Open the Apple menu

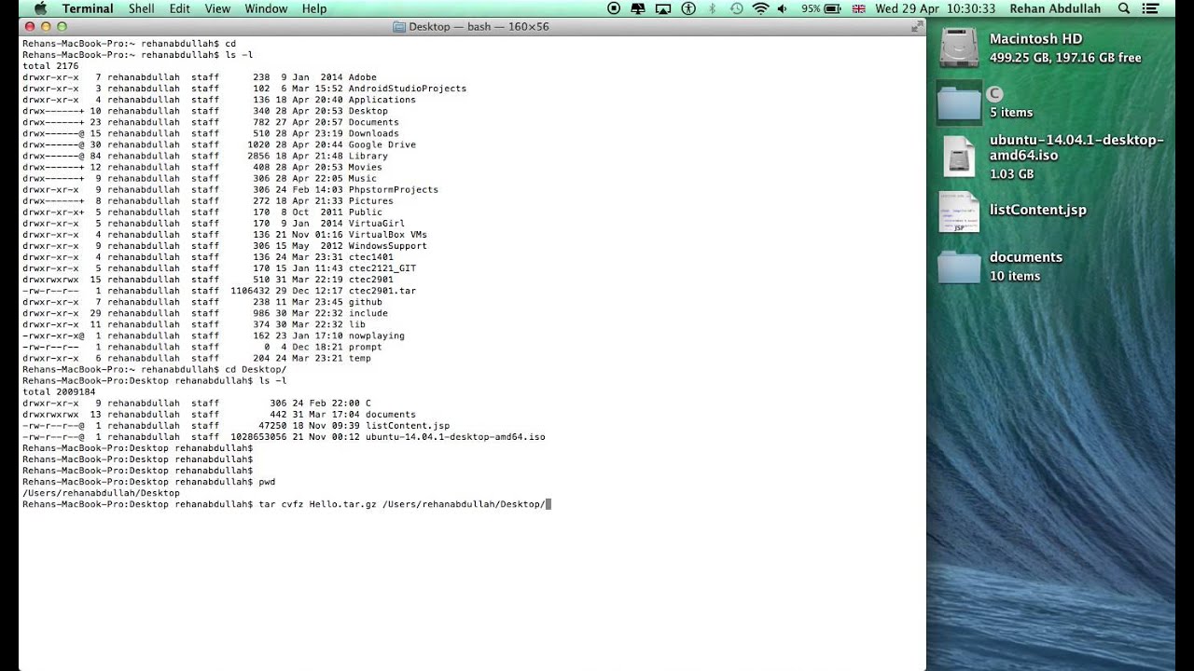pyautogui.click(x=40, y=8)
